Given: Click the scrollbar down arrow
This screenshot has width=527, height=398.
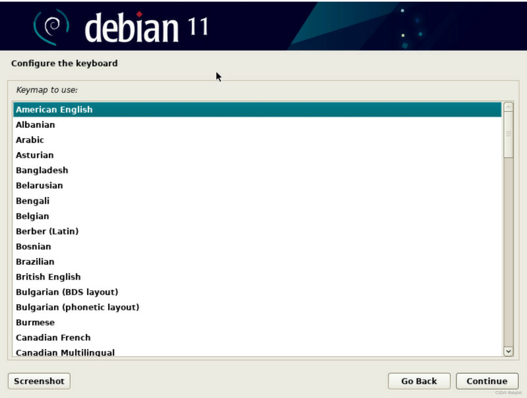Looking at the screenshot, I should 508,351.
